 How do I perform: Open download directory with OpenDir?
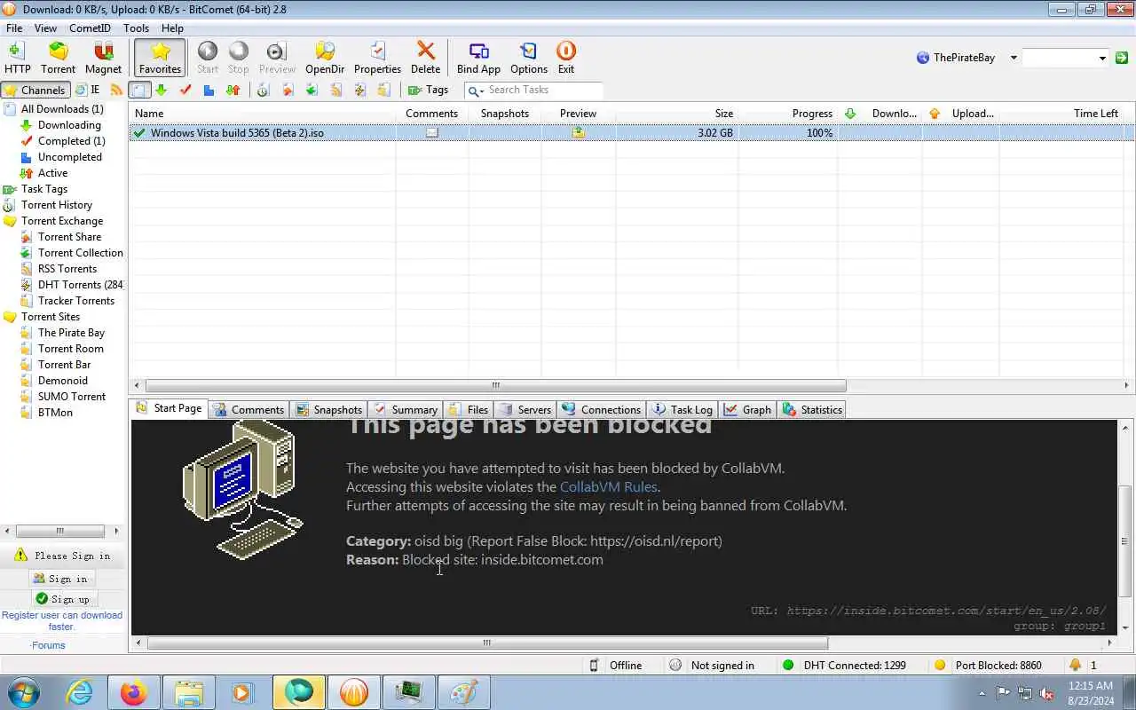click(325, 58)
